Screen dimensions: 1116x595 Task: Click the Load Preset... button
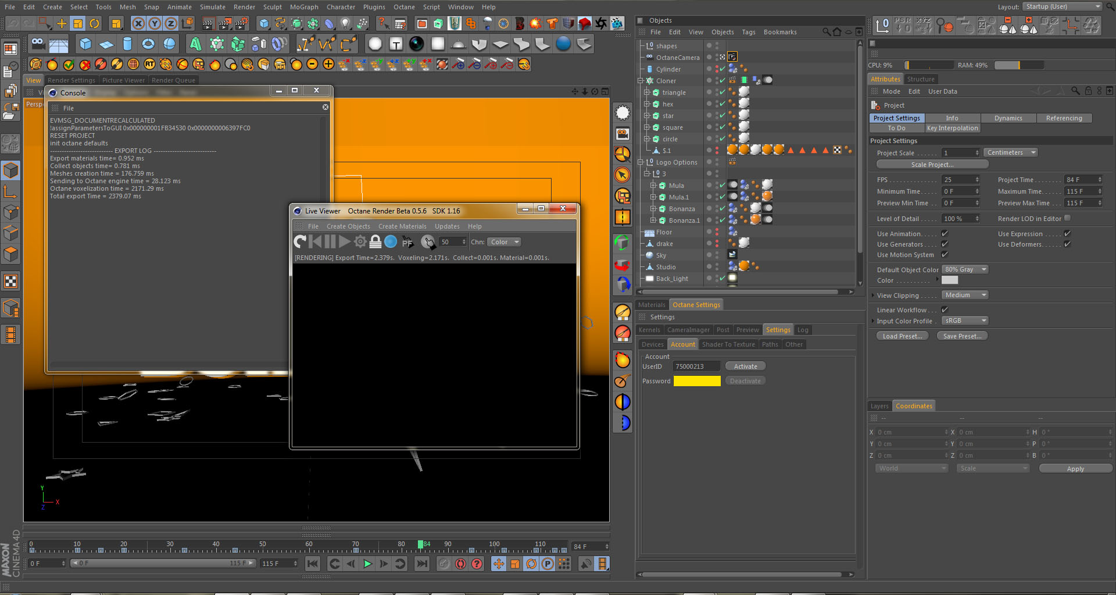902,336
